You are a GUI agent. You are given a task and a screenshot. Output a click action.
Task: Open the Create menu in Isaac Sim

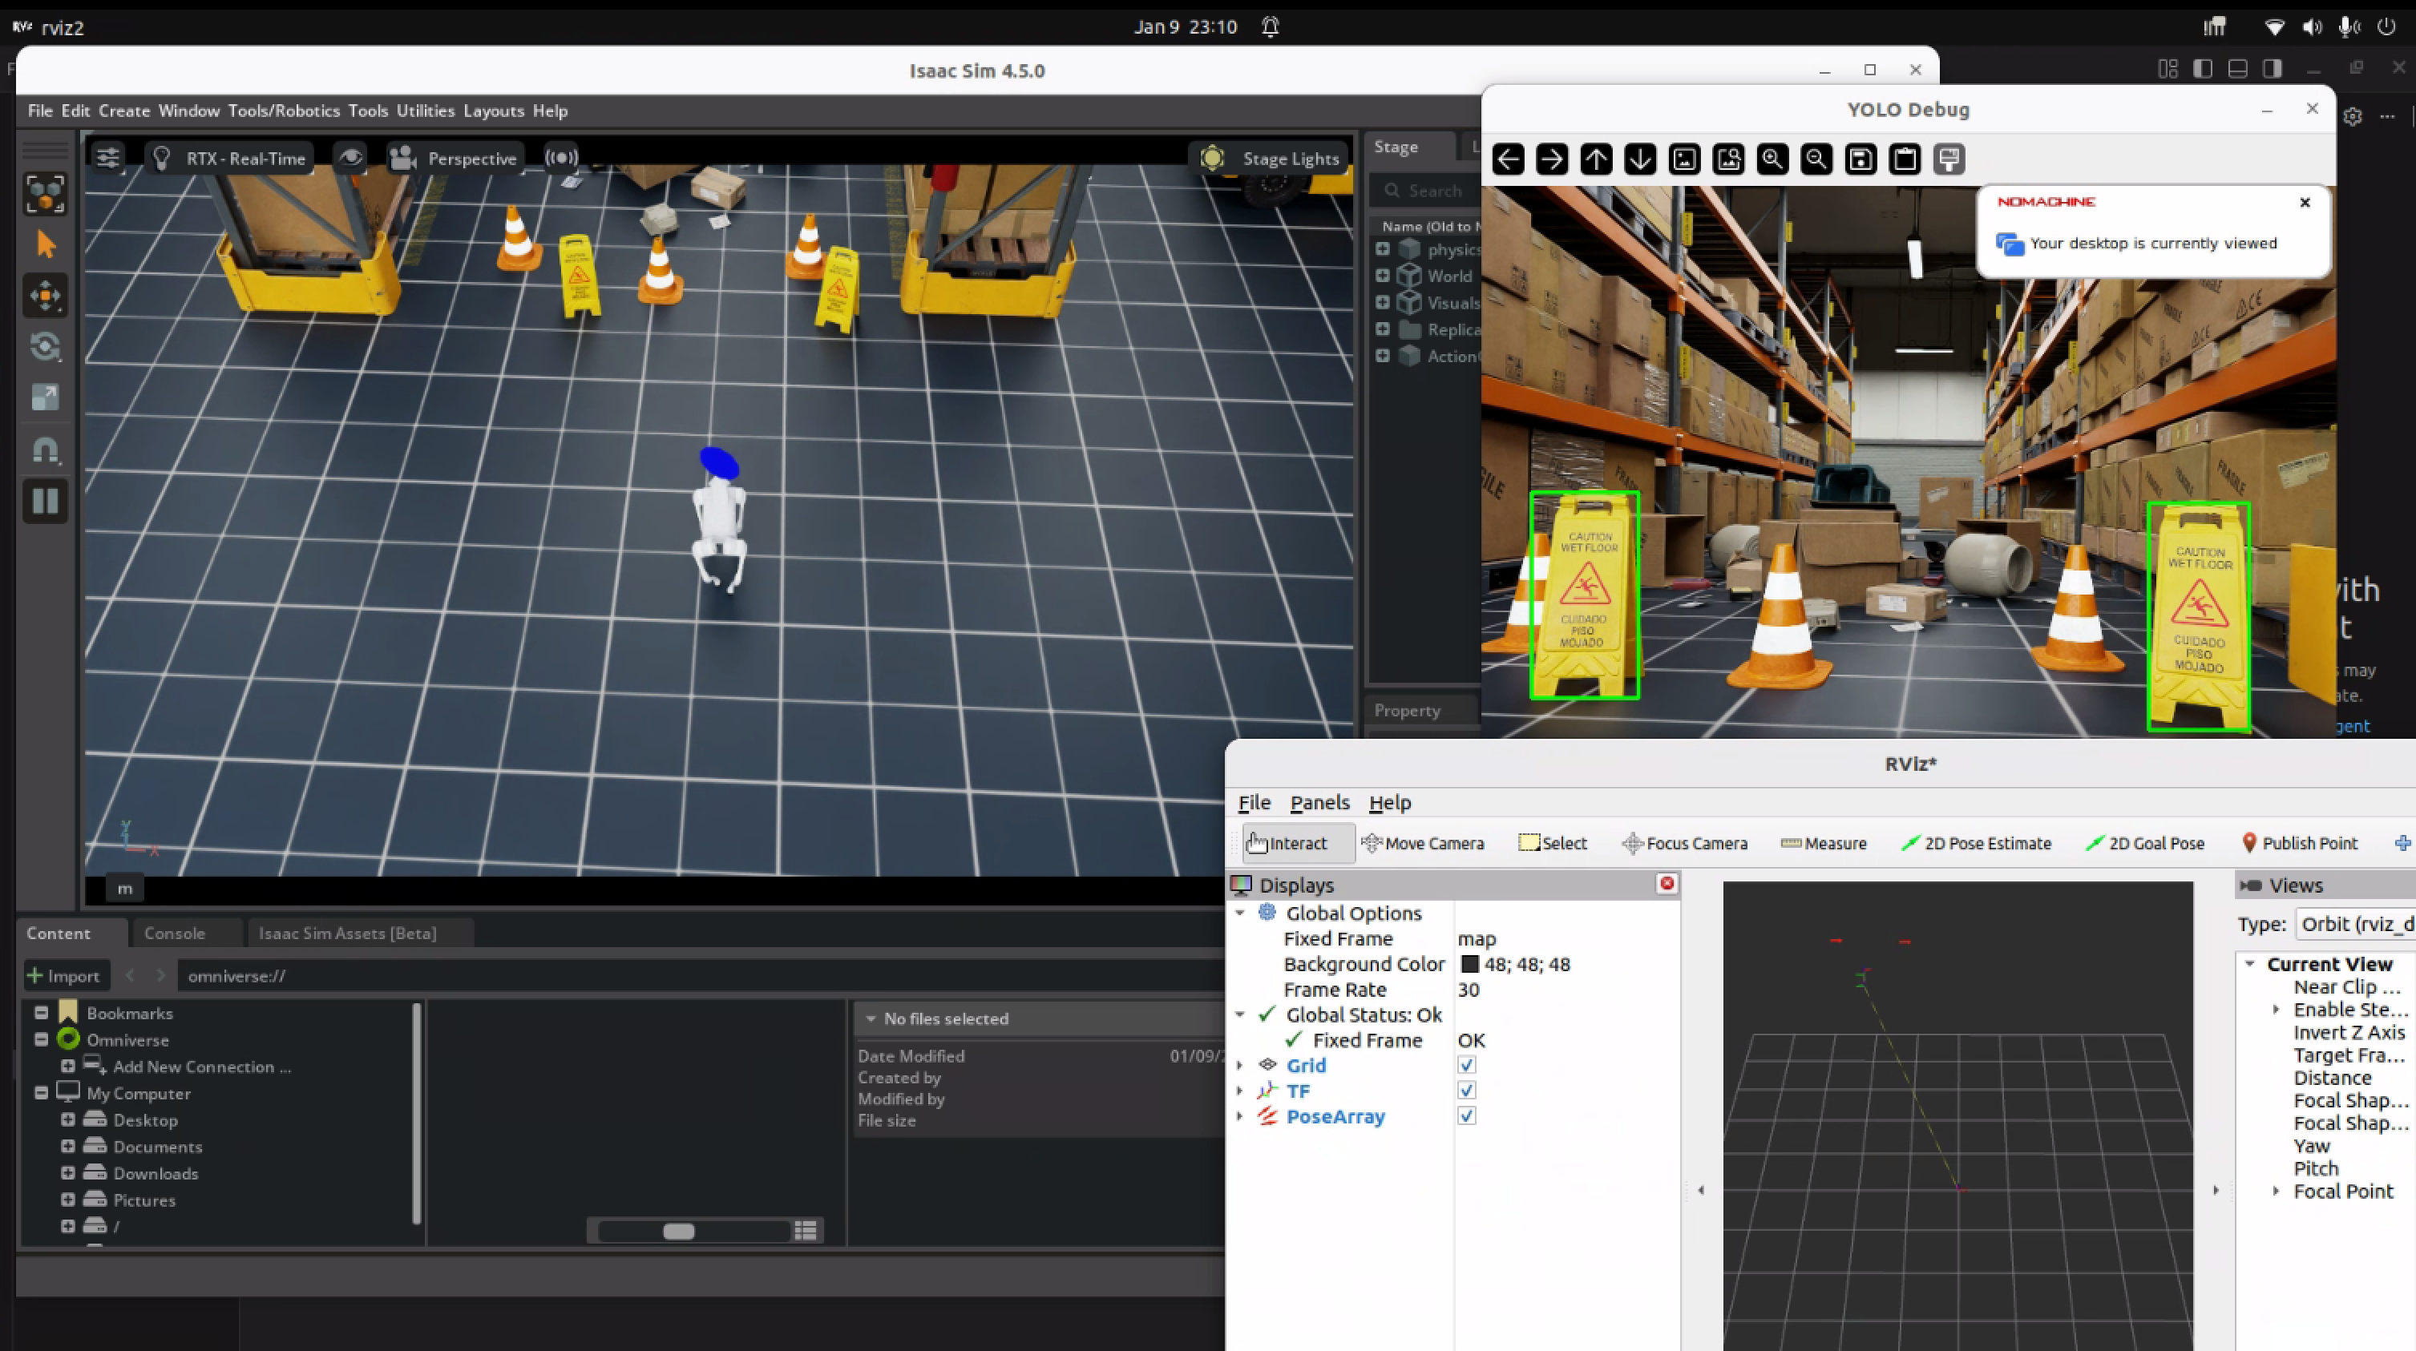(x=123, y=111)
